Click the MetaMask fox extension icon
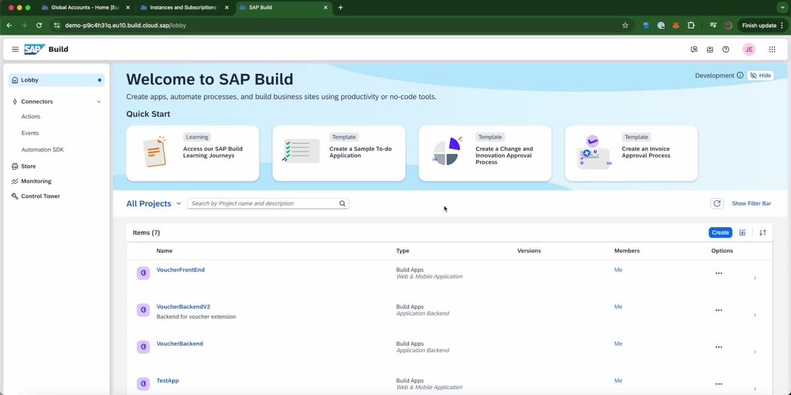The height and width of the screenshot is (395, 791). 676,26
